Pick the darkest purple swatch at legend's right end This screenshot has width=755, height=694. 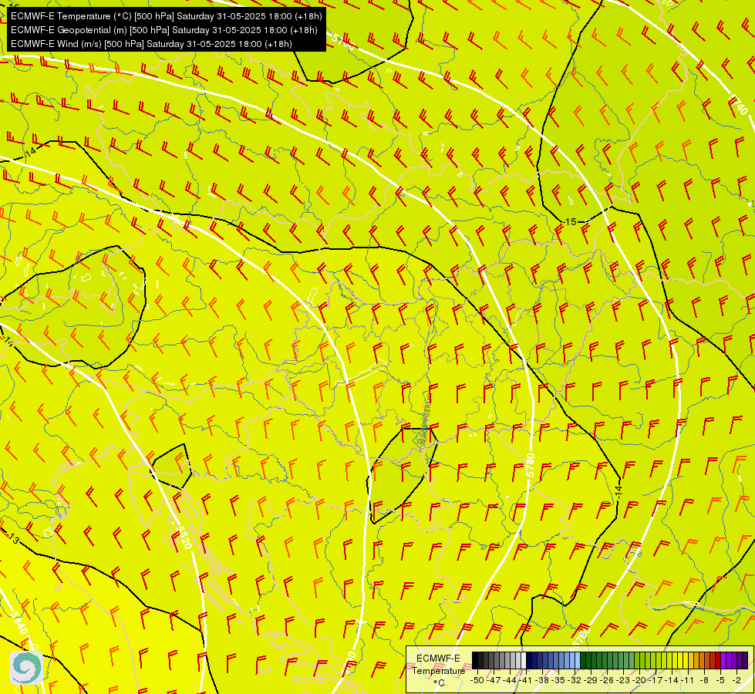pos(745,660)
